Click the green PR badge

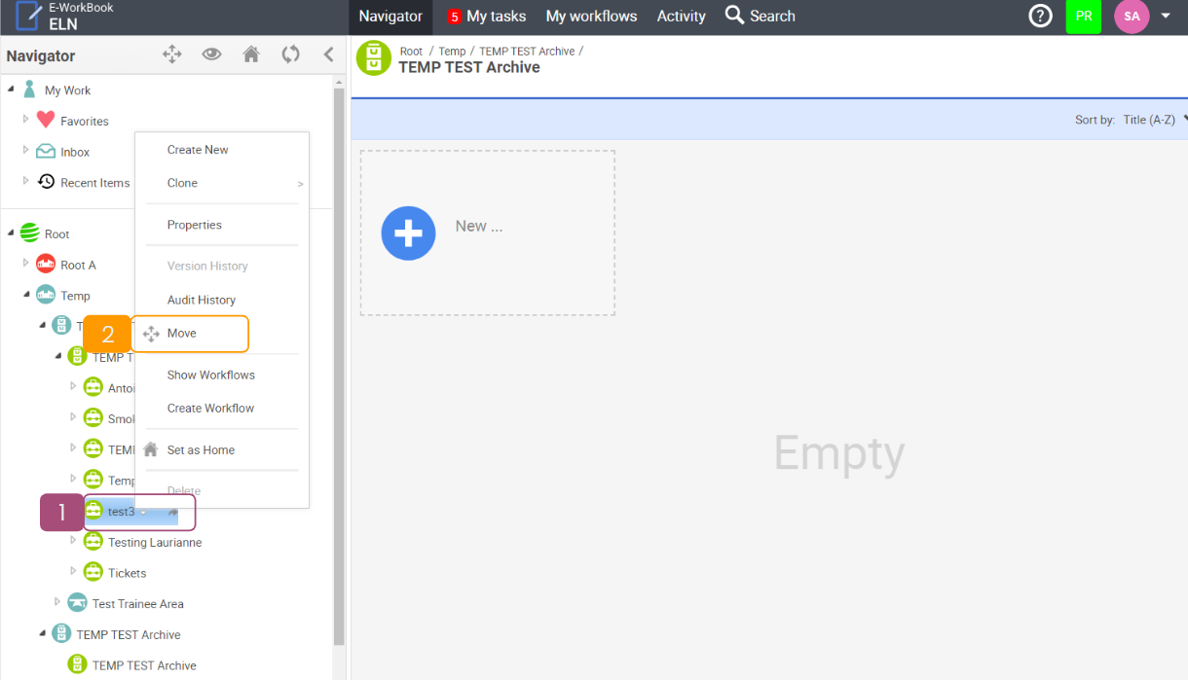click(1083, 17)
